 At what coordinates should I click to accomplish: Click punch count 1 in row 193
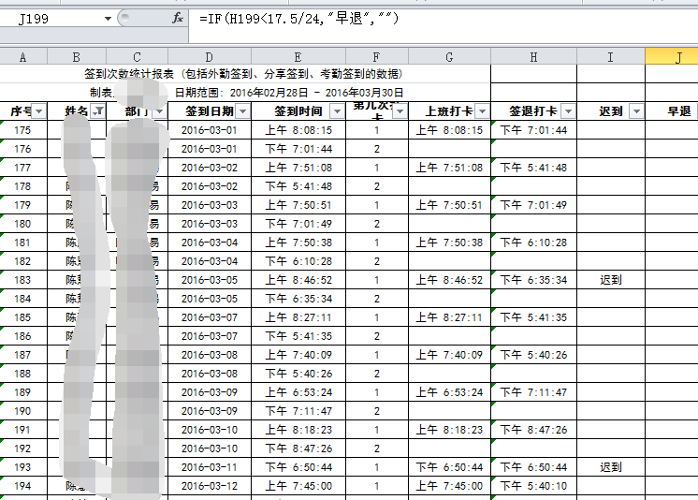(376, 467)
